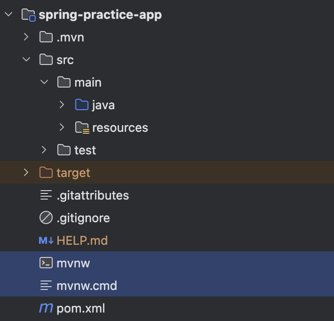Collapse the main folder chevron
Screen dimensions: 334x321
pos(44,82)
